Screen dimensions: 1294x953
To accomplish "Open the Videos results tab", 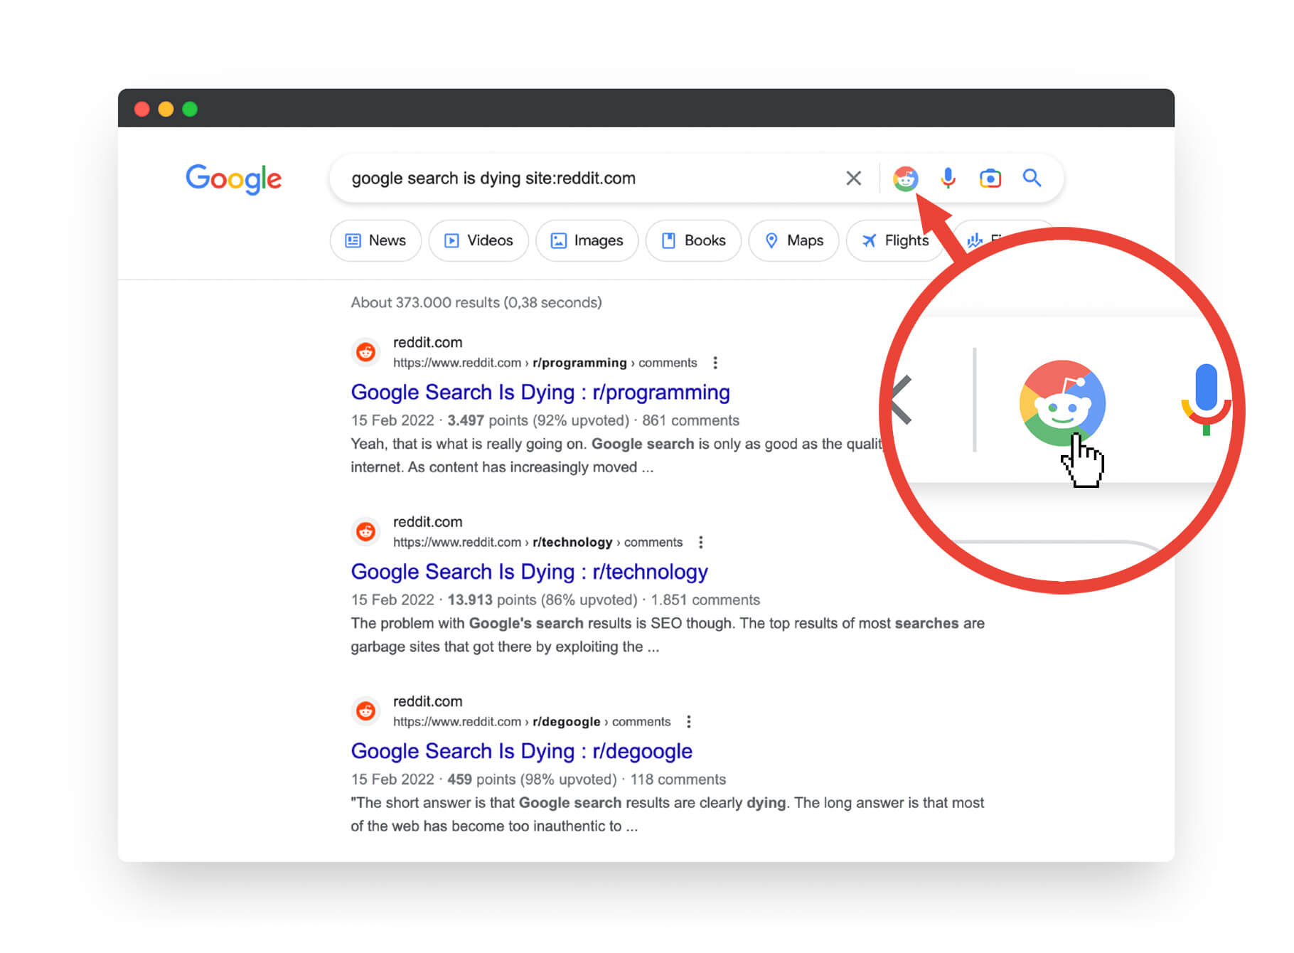I will point(478,240).
